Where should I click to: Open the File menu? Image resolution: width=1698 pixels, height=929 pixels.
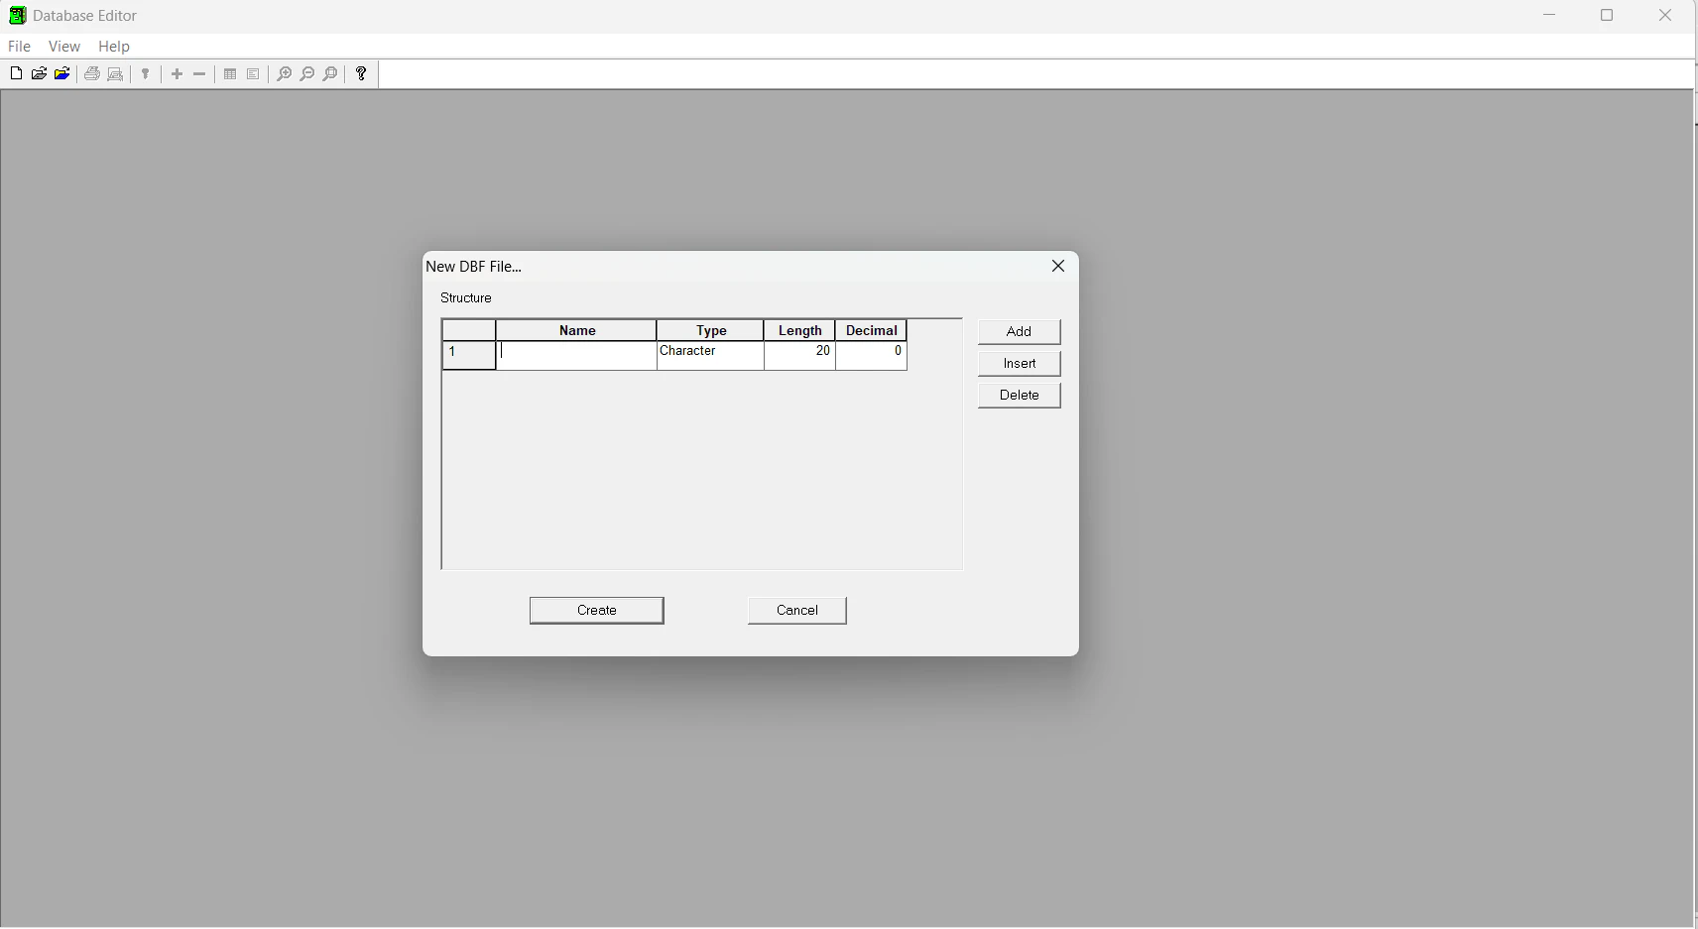click(x=19, y=46)
